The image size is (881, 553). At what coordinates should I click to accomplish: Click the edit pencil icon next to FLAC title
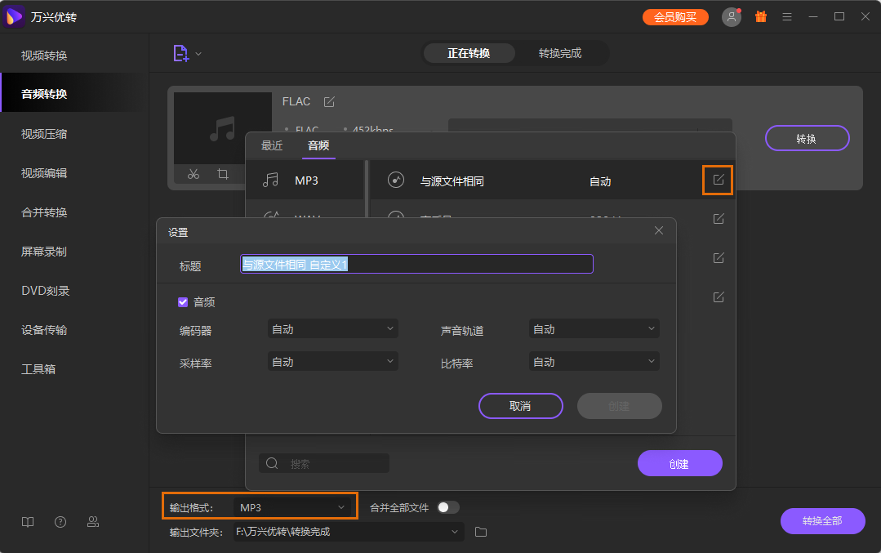click(329, 100)
